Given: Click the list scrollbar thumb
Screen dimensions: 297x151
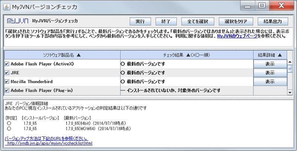Looking at the screenshot, I should [290, 68].
